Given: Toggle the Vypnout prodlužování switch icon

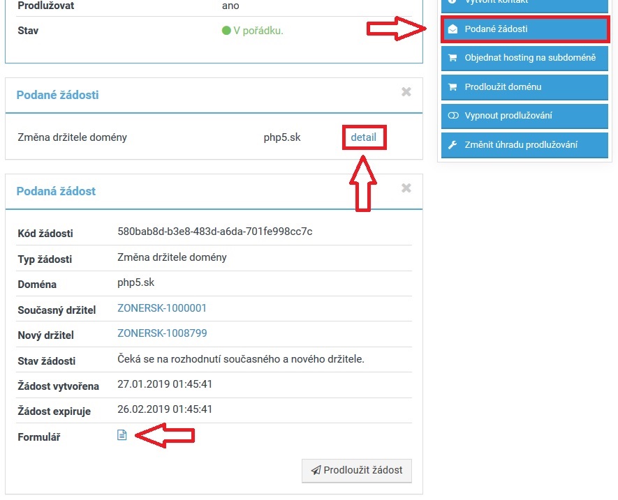Looking at the screenshot, I should pos(453,116).
